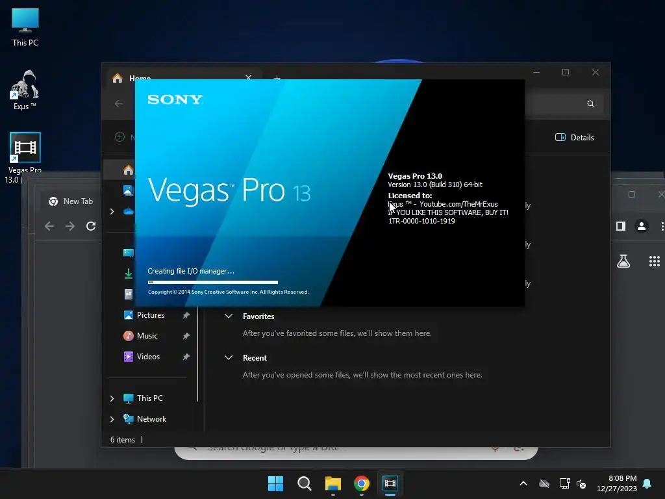665x499 pixels.
Task: Open the Exus desktop shortcut
Action: click(24, 90)
